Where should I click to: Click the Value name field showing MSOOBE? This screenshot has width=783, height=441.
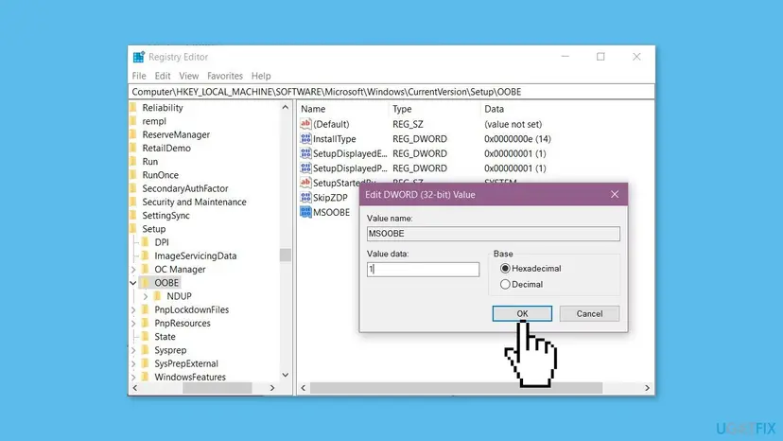(x=494, y=234)
